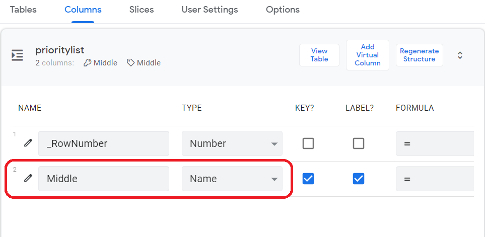
Task: Open the Options tab
Action: [x=283, y=10]
